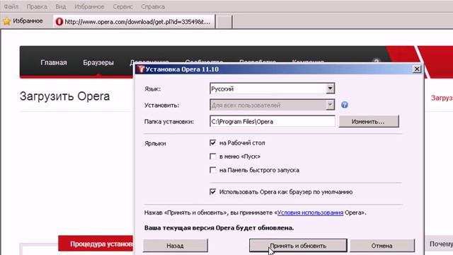Open the Справка menu
The image size is (453, 255).
click(153, 6)
